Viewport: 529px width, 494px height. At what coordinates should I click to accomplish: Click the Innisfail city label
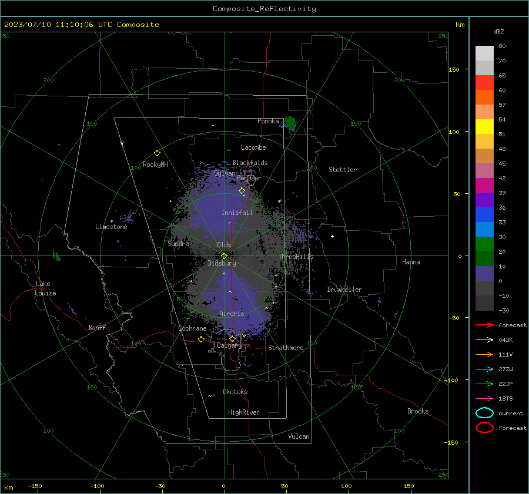[x=237, y=213]
